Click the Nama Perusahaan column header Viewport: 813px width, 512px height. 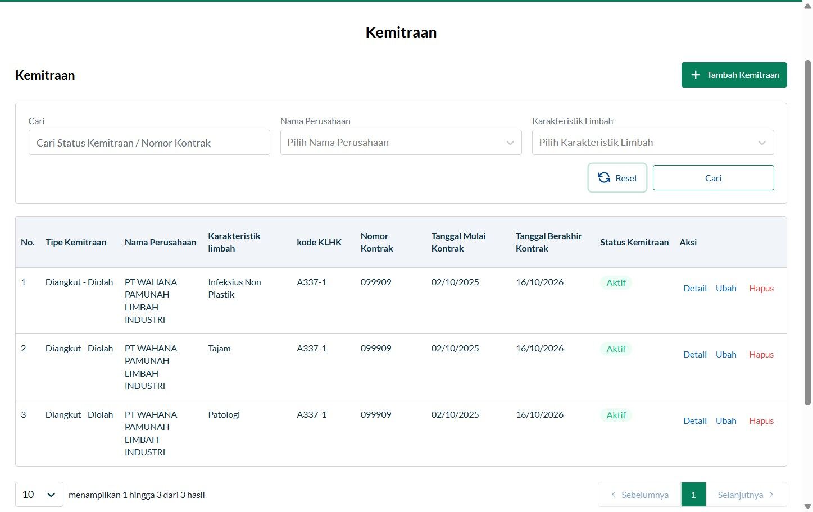coord(161,242)
